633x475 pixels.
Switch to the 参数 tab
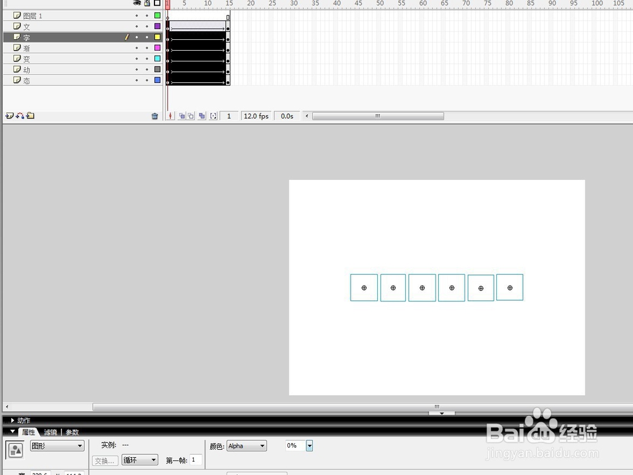pos(72,432)
